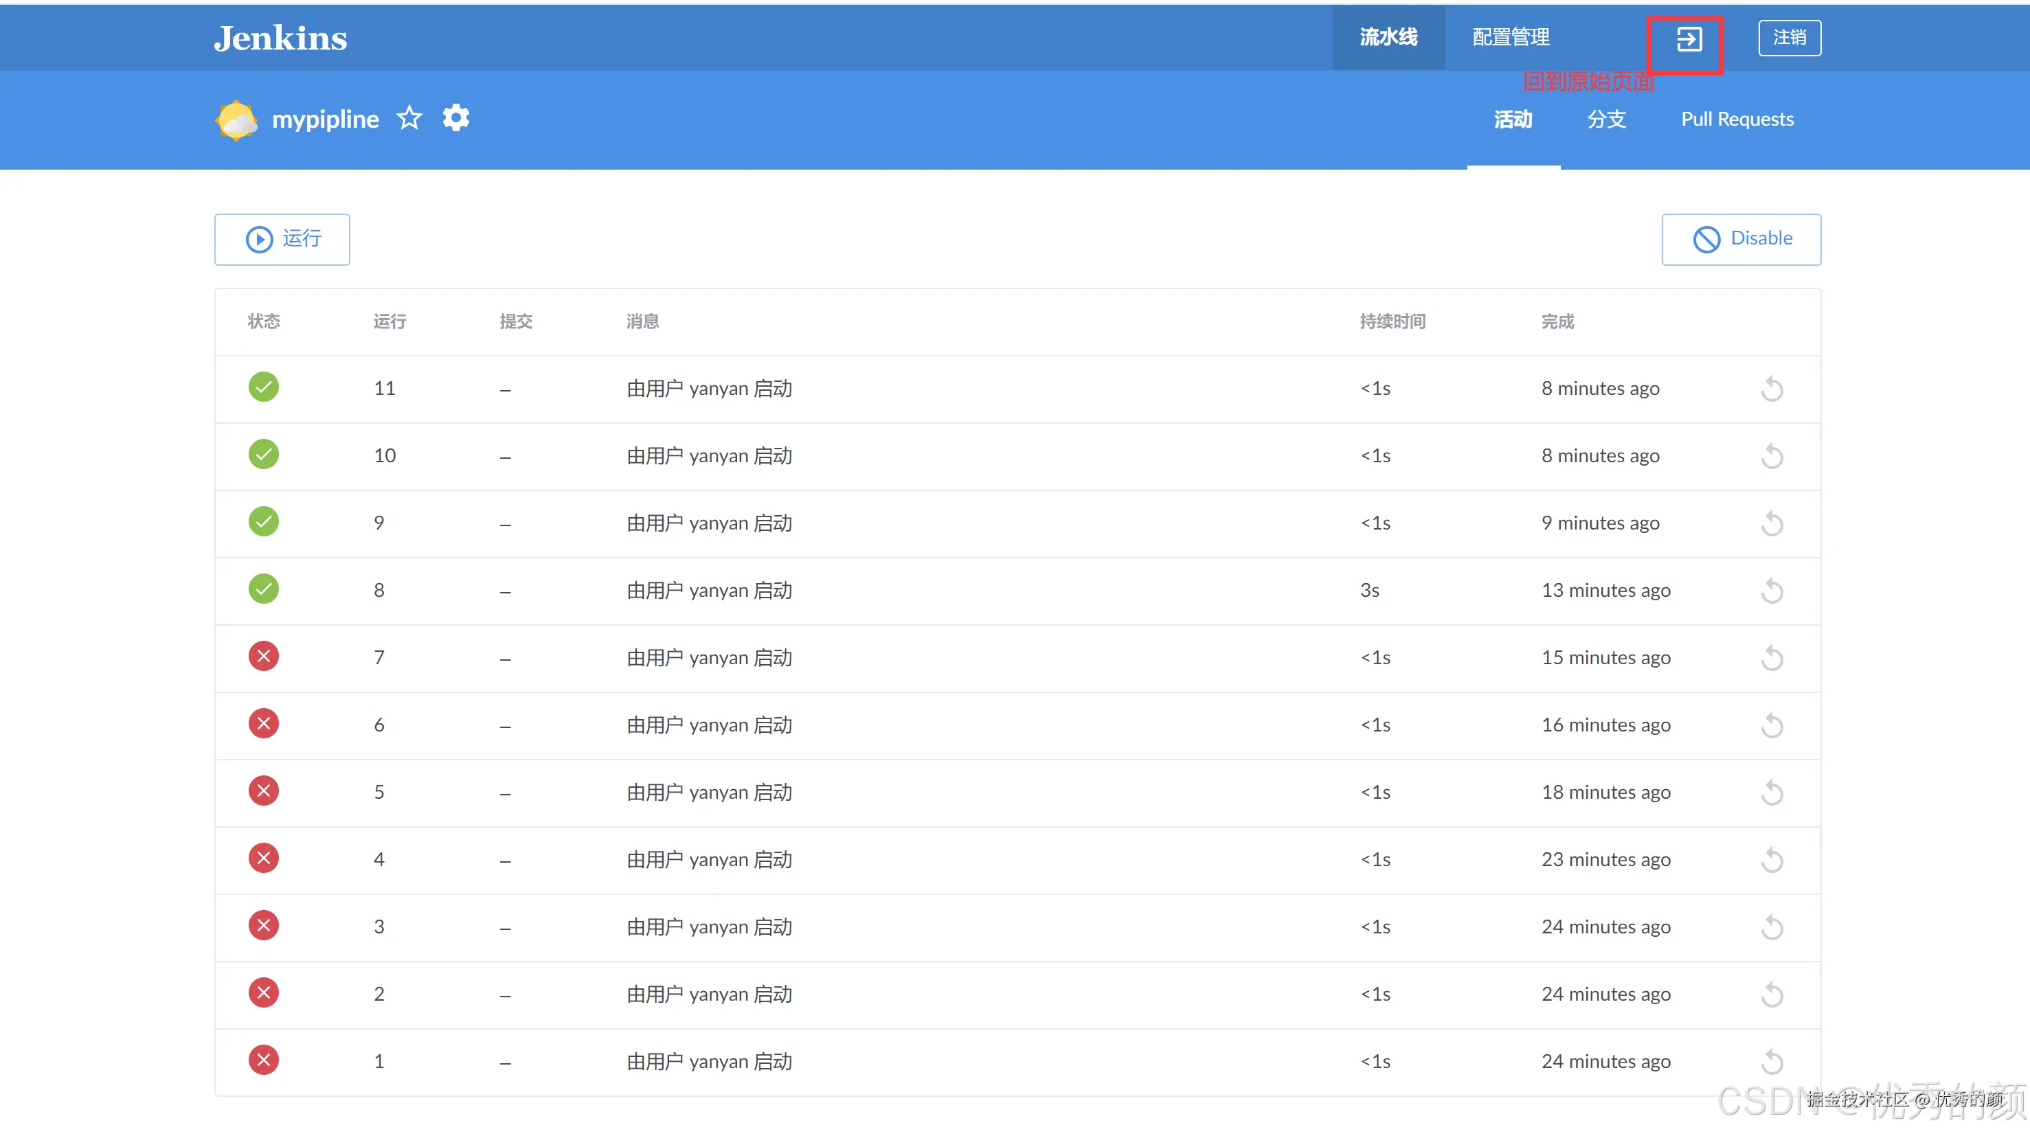Select 配置管理 in the top navigation
The width and height of the screenshot is (2030, 1136).
[1511, 38]
